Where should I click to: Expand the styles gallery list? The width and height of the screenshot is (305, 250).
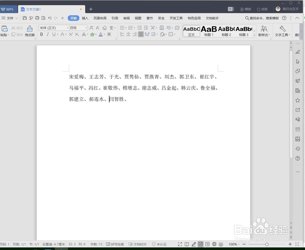[254, 35]
